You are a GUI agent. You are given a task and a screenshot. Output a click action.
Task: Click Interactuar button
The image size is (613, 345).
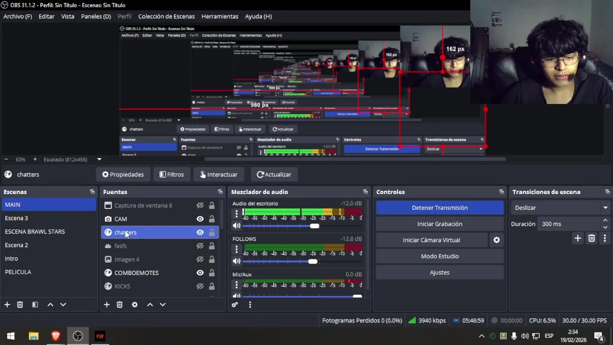(218, 174)
